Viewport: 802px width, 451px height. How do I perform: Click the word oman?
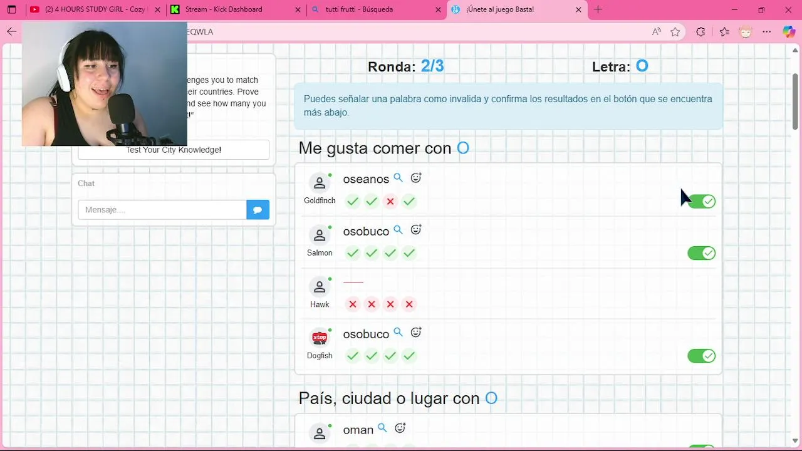click(358, 430)
